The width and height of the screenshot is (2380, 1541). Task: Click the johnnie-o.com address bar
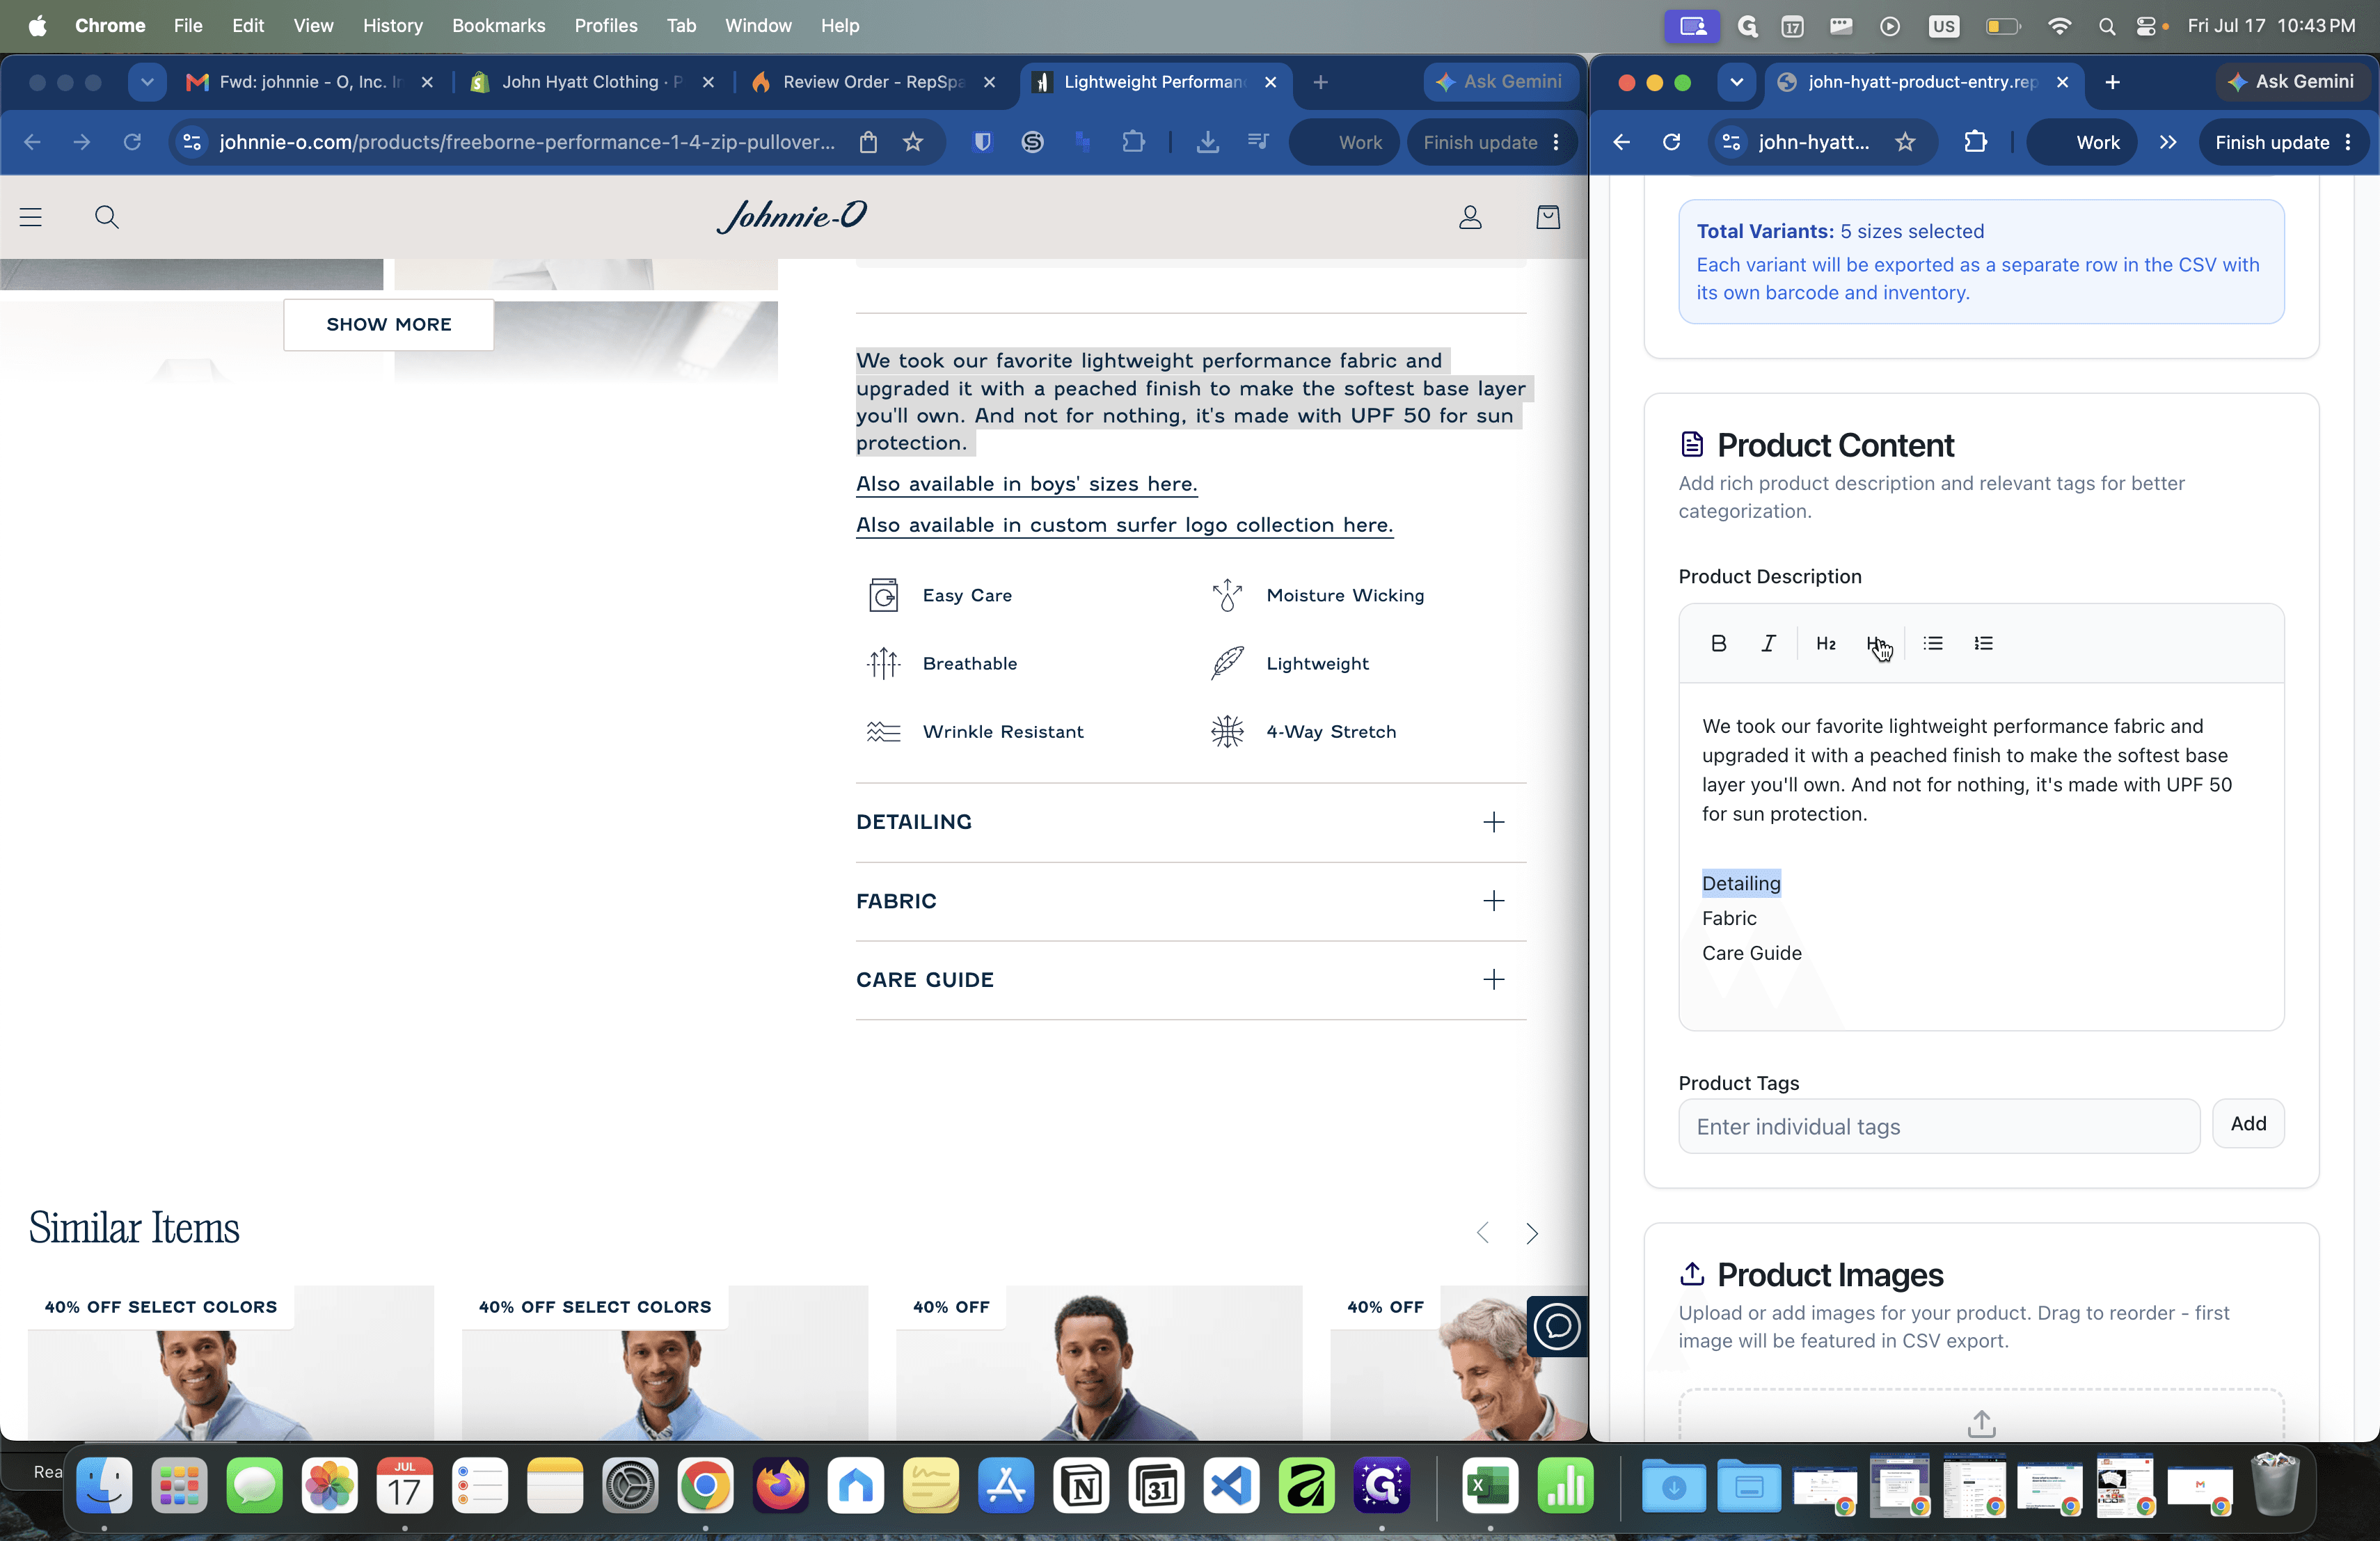click(527, 142)
